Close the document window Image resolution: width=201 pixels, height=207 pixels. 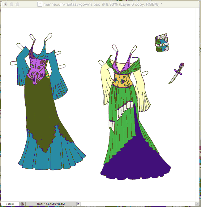6,4
